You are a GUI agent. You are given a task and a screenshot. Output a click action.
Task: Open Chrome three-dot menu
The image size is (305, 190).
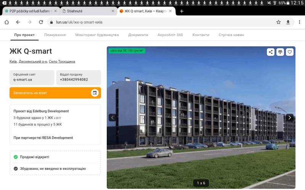point(298,22)
